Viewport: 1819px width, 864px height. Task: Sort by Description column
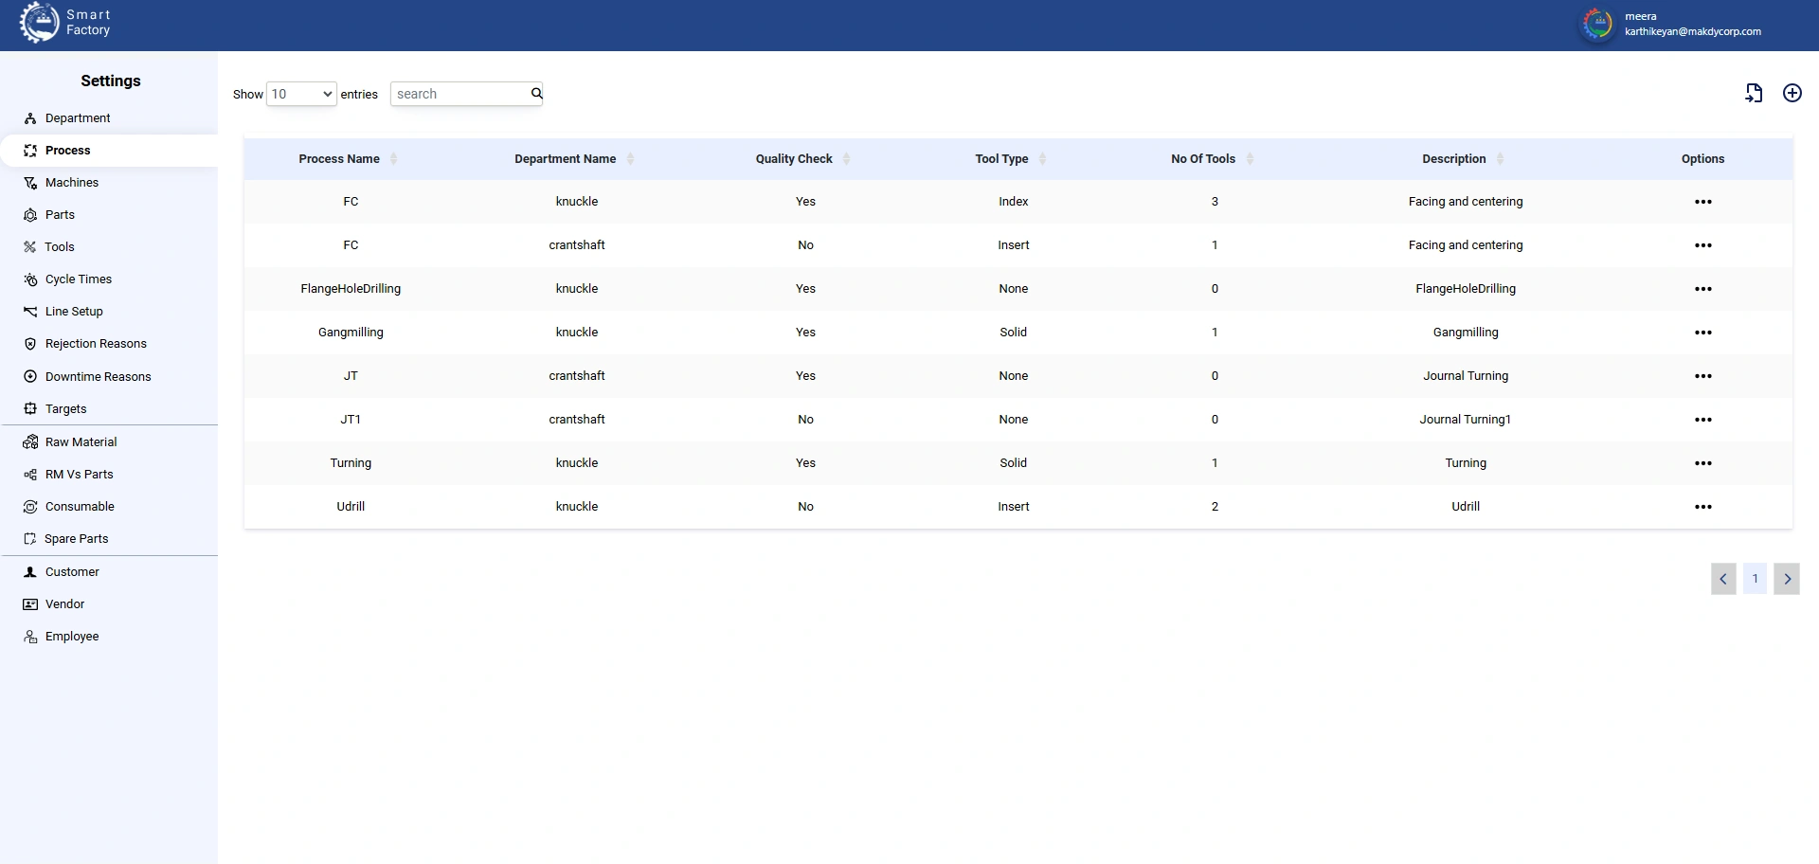pyautogui.click(x=1500, y=159)
